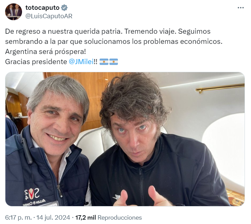This screenshot has height=224, width=251.
Task: Click the white logo on the black jacket
Action: coord(117,197)
